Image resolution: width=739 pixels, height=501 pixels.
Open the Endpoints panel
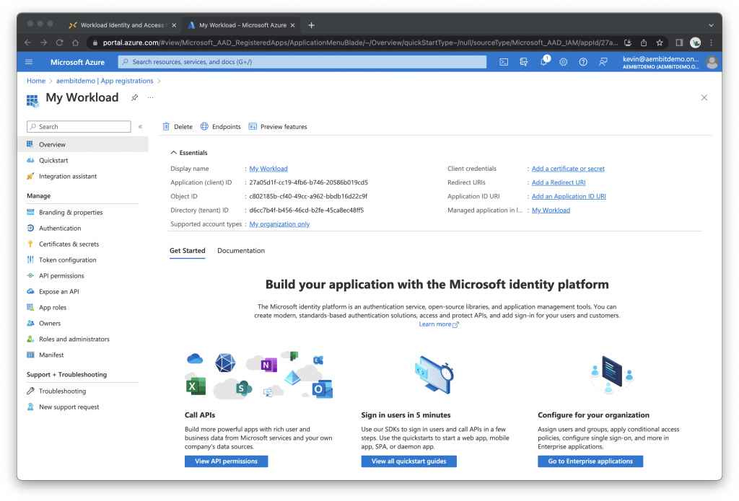(221, 127)
